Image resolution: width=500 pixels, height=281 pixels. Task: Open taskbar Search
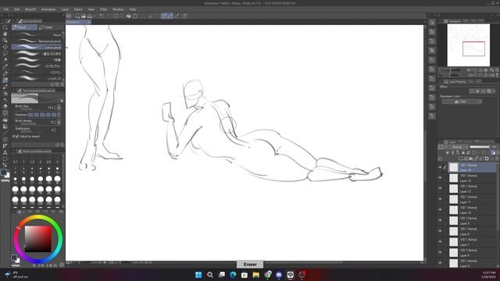210,275
